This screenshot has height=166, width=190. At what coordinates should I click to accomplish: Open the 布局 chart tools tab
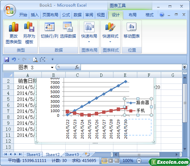(x=132, y=15)
